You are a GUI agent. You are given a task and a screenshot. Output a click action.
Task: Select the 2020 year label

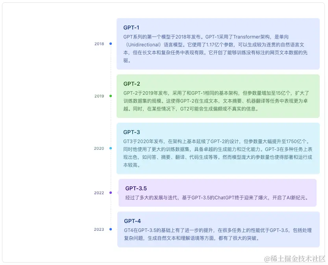pyautogui.click(x=99, y=149)
